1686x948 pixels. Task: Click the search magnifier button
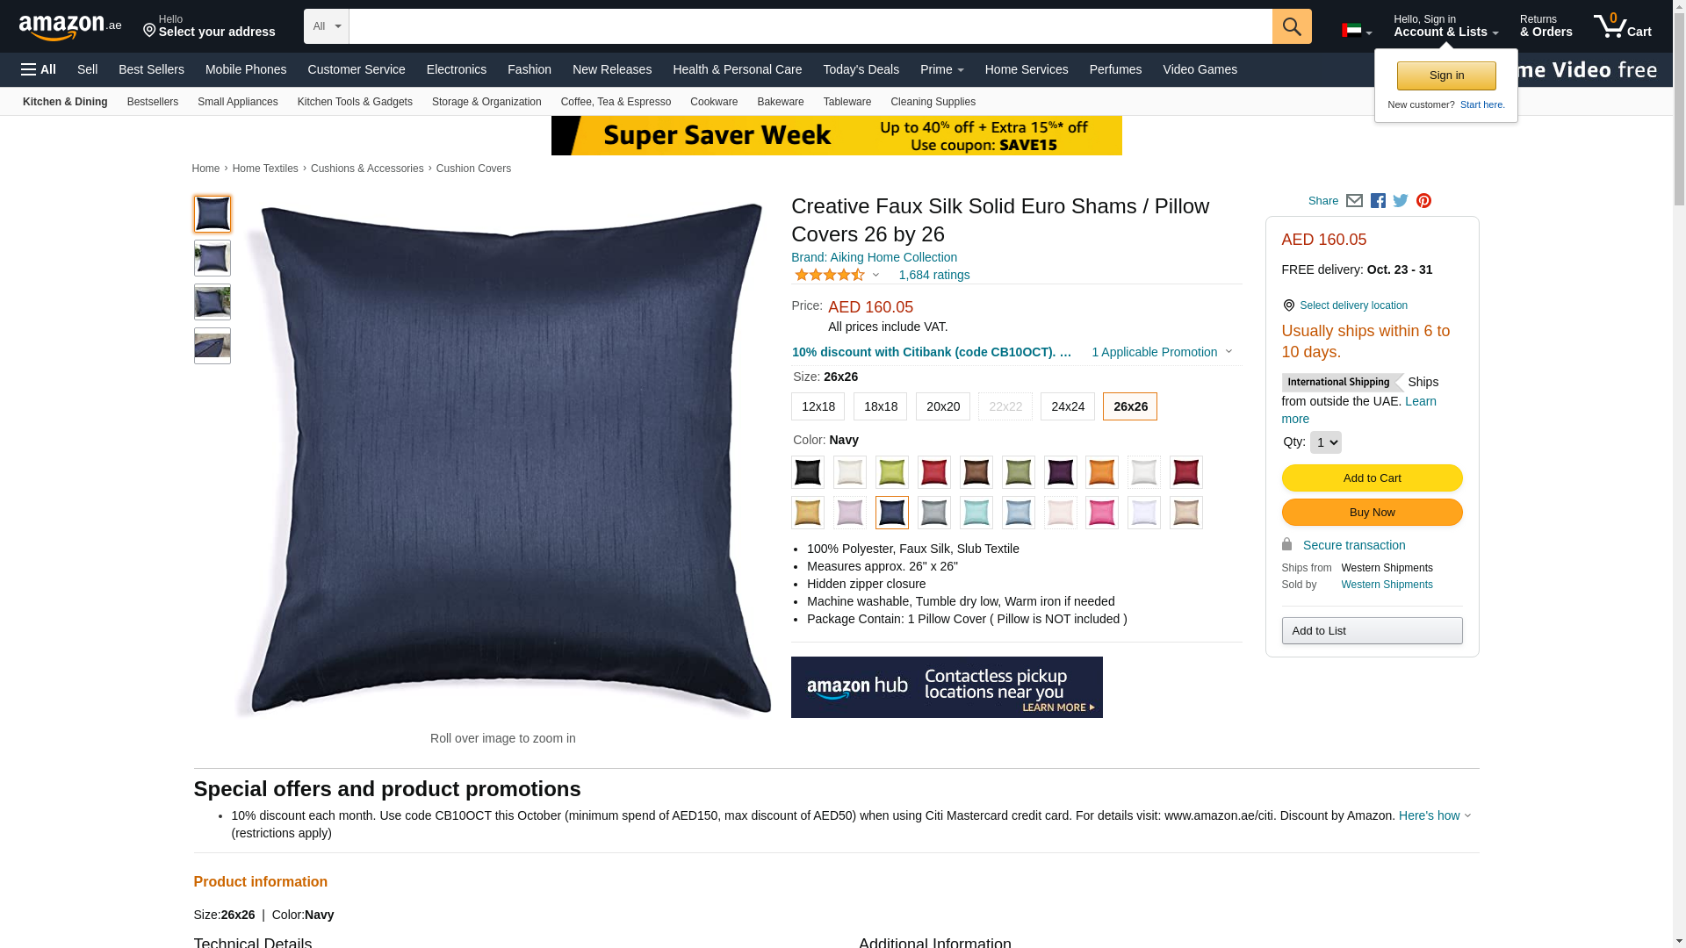[1292, 26]
